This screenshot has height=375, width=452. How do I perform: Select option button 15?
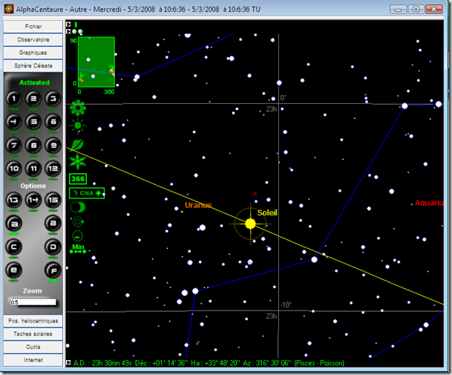pyautogui.click(x=53, y=200)
